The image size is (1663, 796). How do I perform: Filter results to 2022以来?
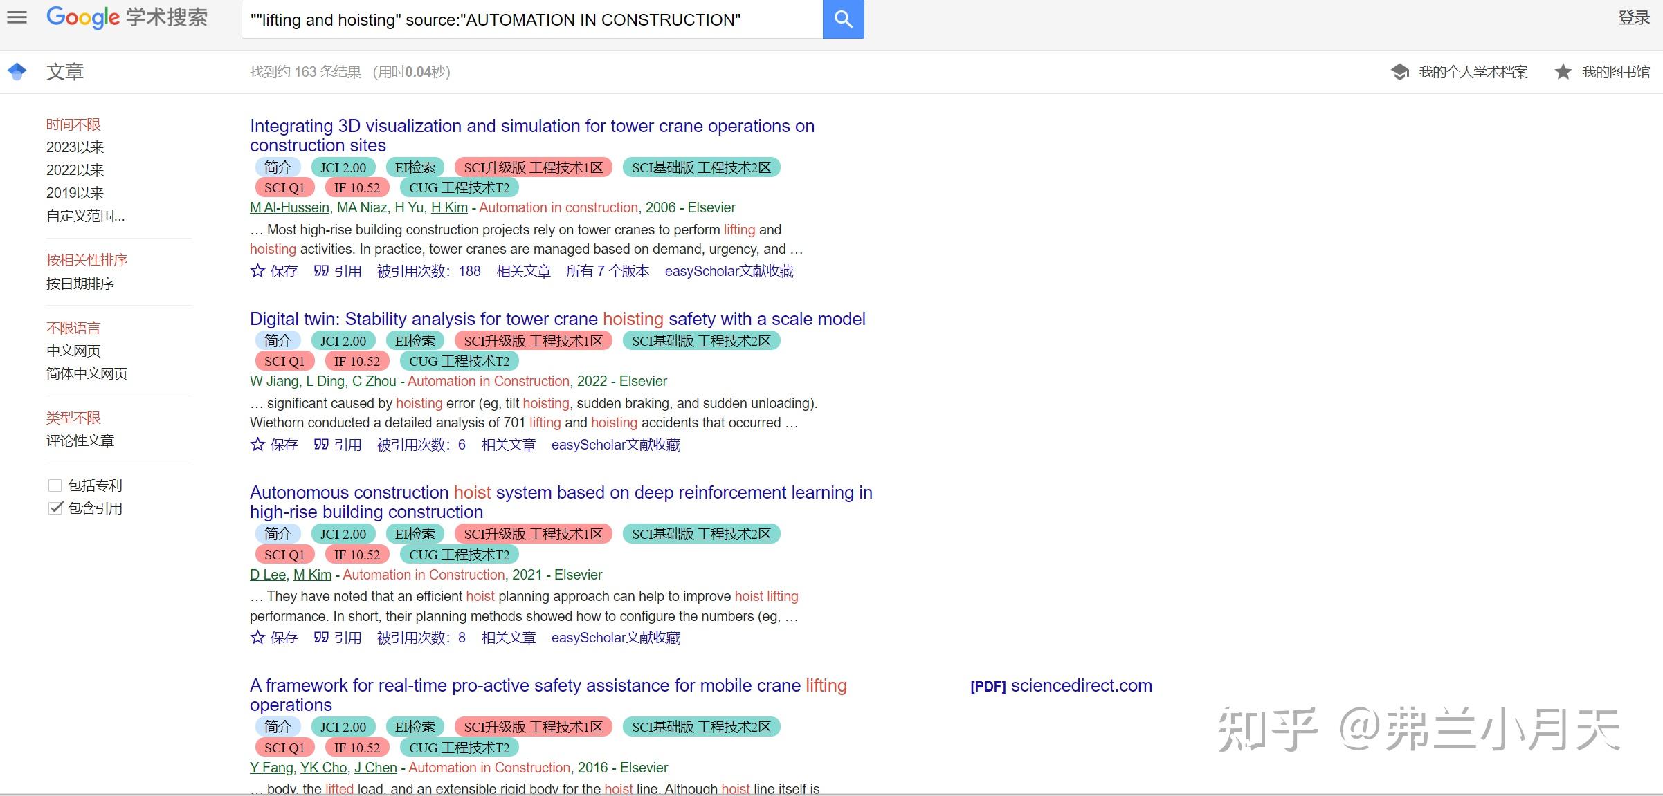click(75, 170)
